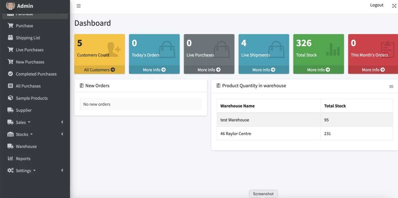Viewport: 398px width, 198px height.
Task: Click the Shipping List box icon
Action: pyautogui.click(x=10, y=38)
